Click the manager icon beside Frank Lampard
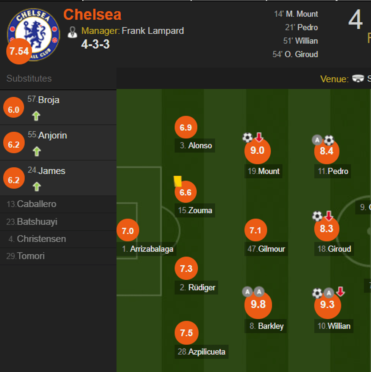 tap(72, 32)
